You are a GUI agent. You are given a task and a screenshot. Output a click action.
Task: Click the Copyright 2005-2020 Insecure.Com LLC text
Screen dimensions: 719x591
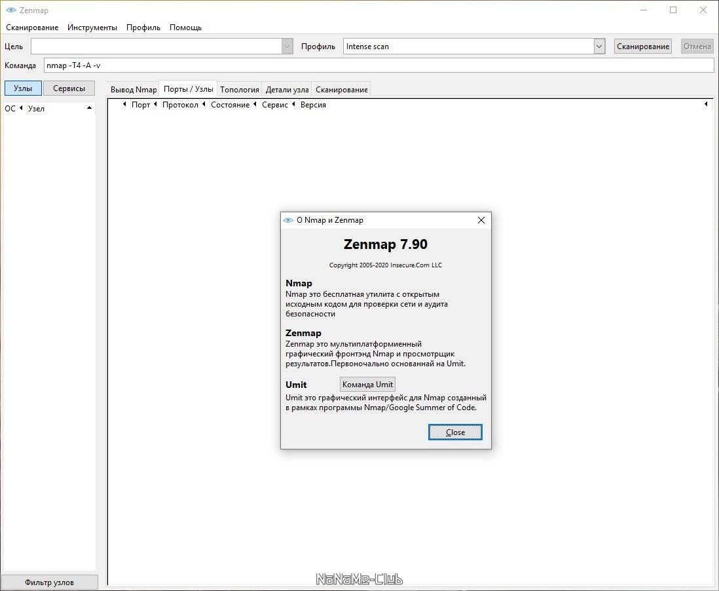[x=386, y=265]
